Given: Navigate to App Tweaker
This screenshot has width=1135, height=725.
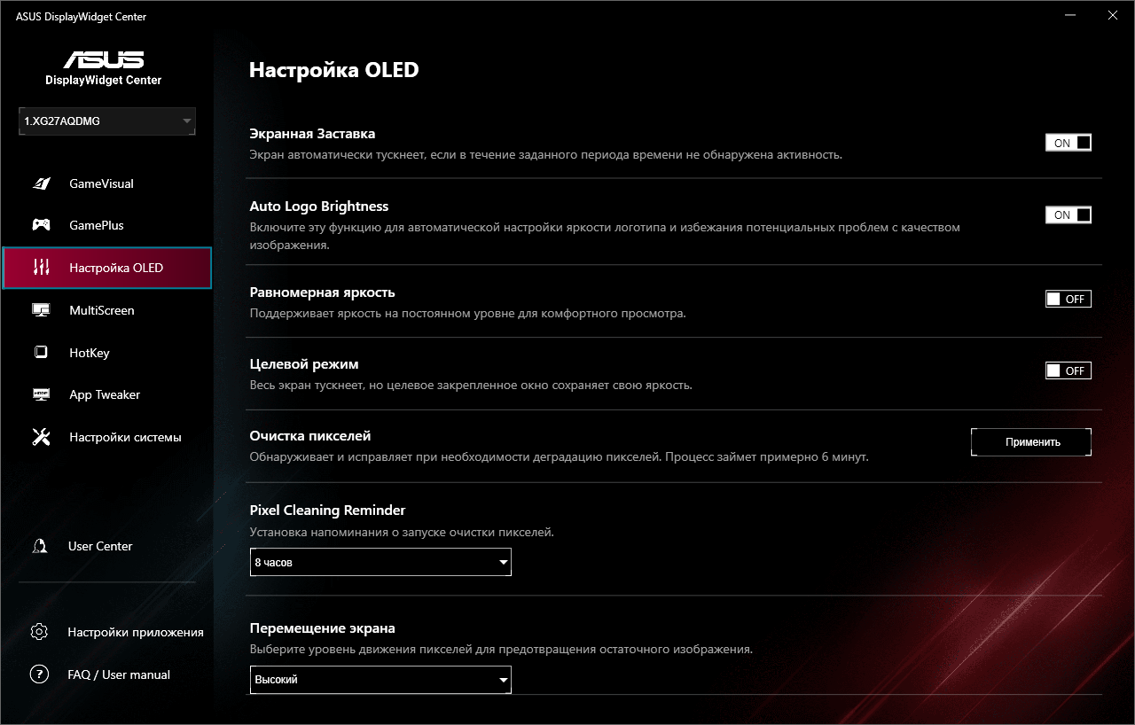Looking at the screenshot, I should point(106,394).
